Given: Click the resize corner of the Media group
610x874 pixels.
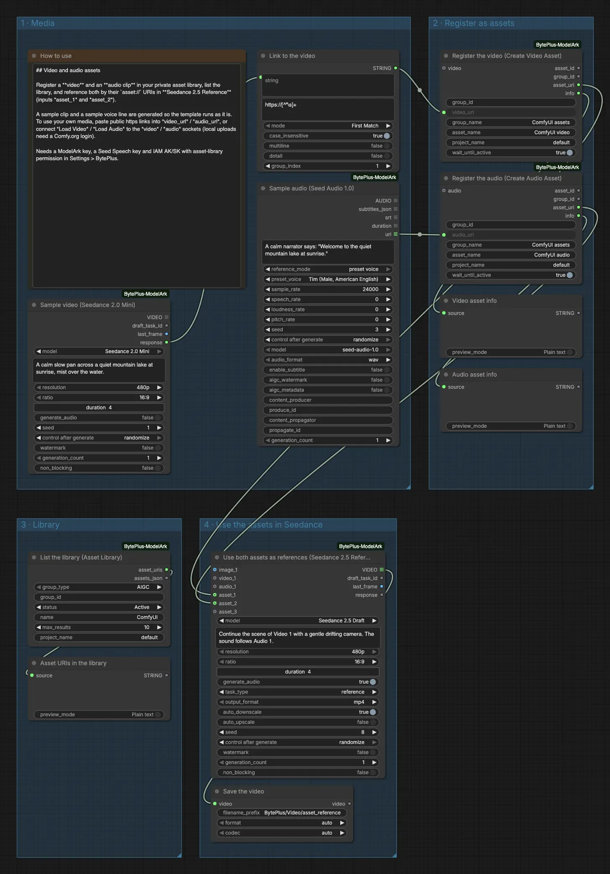Looking at the screenshot, I should tap(408, 486).
